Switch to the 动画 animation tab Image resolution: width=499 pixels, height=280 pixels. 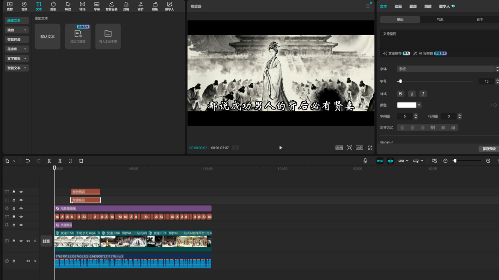click(x=398, y=6)
